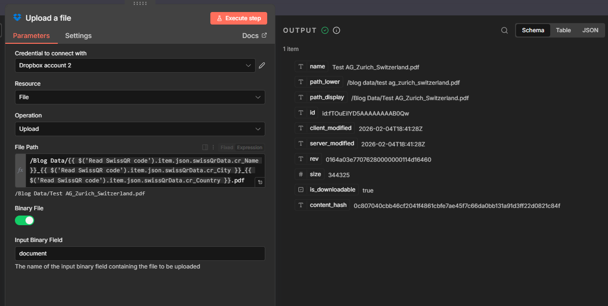Click the green success check beside OUTPUT
The height and width of the screenshot is (306, 608).
(x=325, y=30)
